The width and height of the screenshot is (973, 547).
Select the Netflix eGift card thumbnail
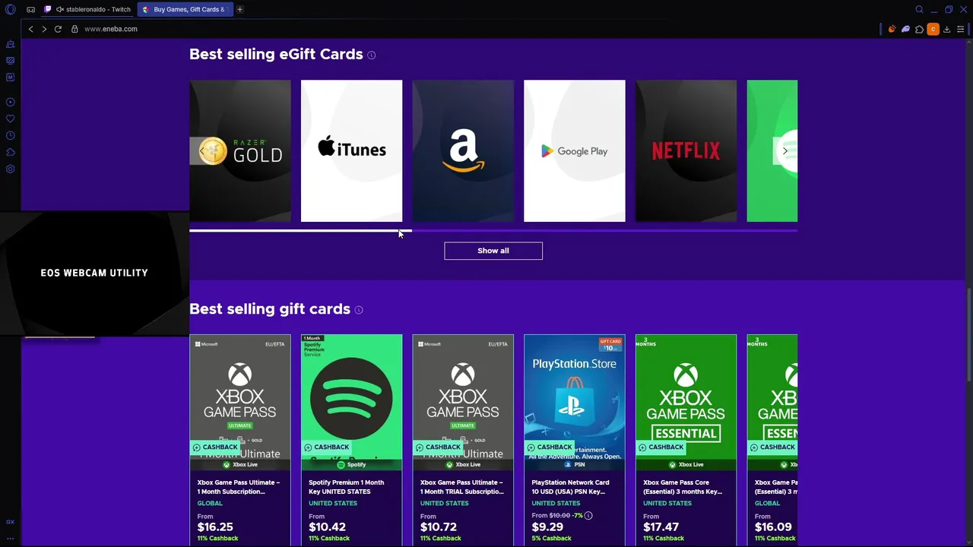[x=686, y=150]
